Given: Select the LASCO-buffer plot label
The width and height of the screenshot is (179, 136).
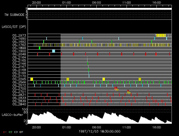Looking at the screenshot, I should (x=13, y=115).
